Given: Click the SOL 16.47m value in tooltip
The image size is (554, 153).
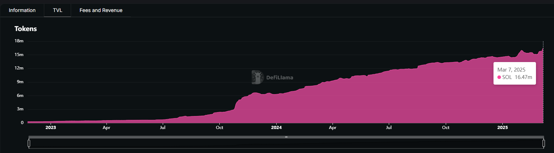Looking at the screenshot, I should pyautogui.click(x=517, y=77).
